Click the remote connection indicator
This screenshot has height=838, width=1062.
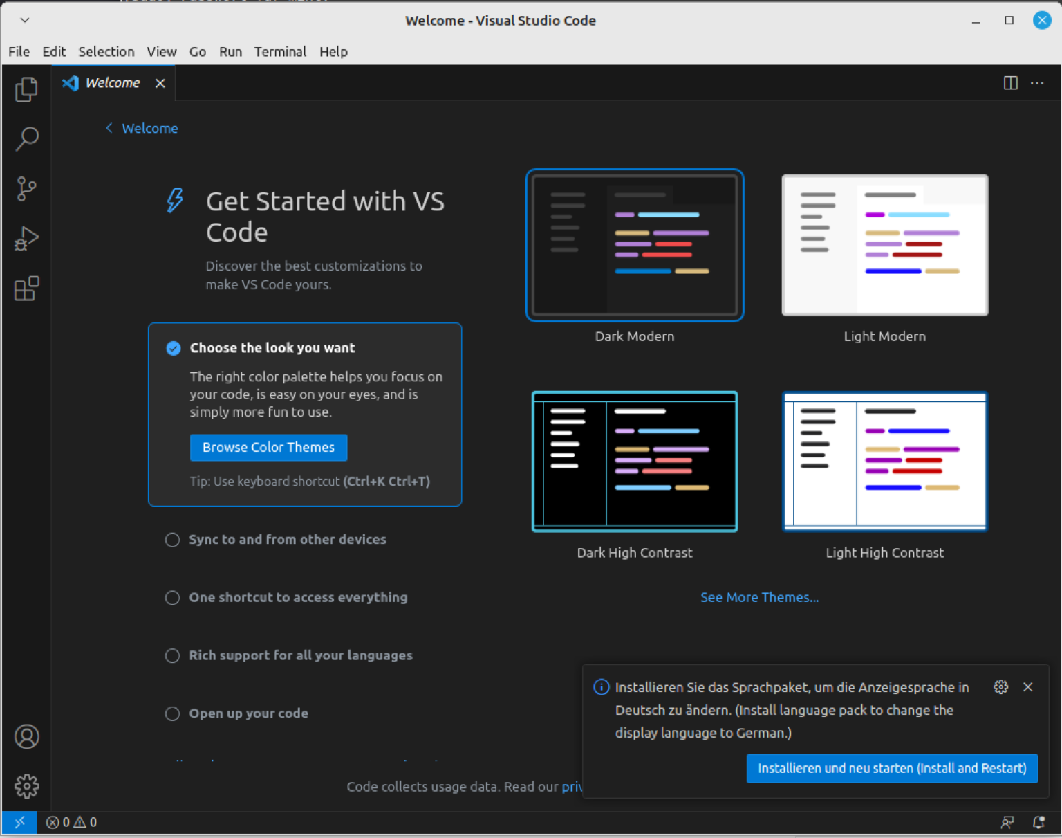tap(19, 822)
